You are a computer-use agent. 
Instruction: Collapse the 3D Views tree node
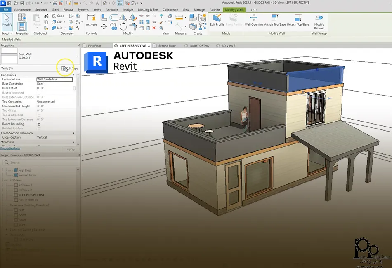(7, 180)
